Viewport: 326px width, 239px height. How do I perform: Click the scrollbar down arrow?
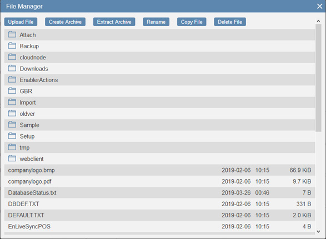pos(318,231)
